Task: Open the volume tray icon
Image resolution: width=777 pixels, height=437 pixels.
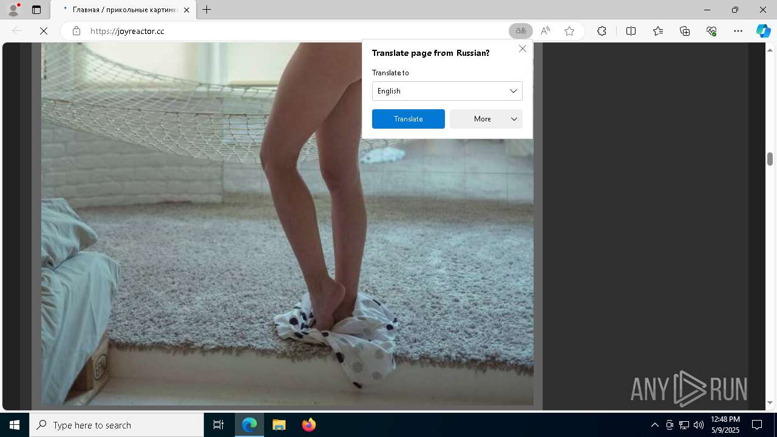Action: click(x=699, y=425)
